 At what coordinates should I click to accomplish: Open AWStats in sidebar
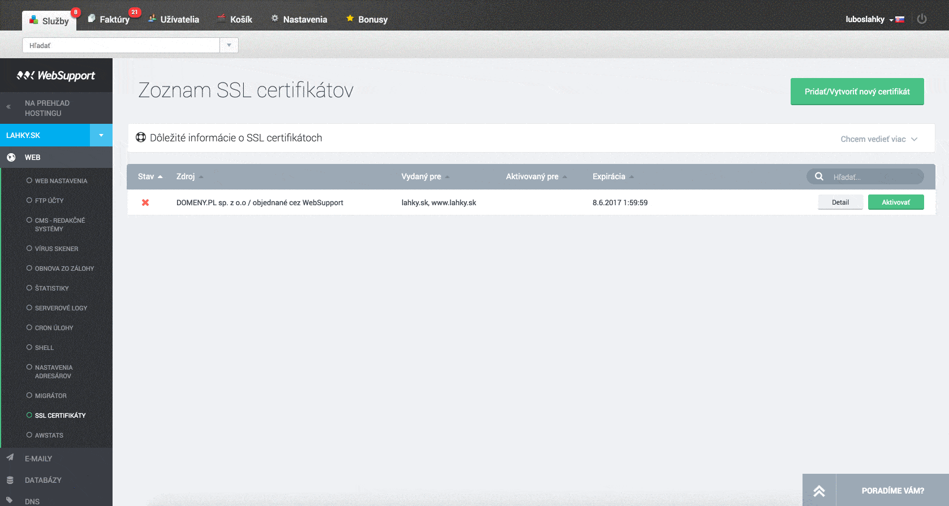[x=49, y=435]
